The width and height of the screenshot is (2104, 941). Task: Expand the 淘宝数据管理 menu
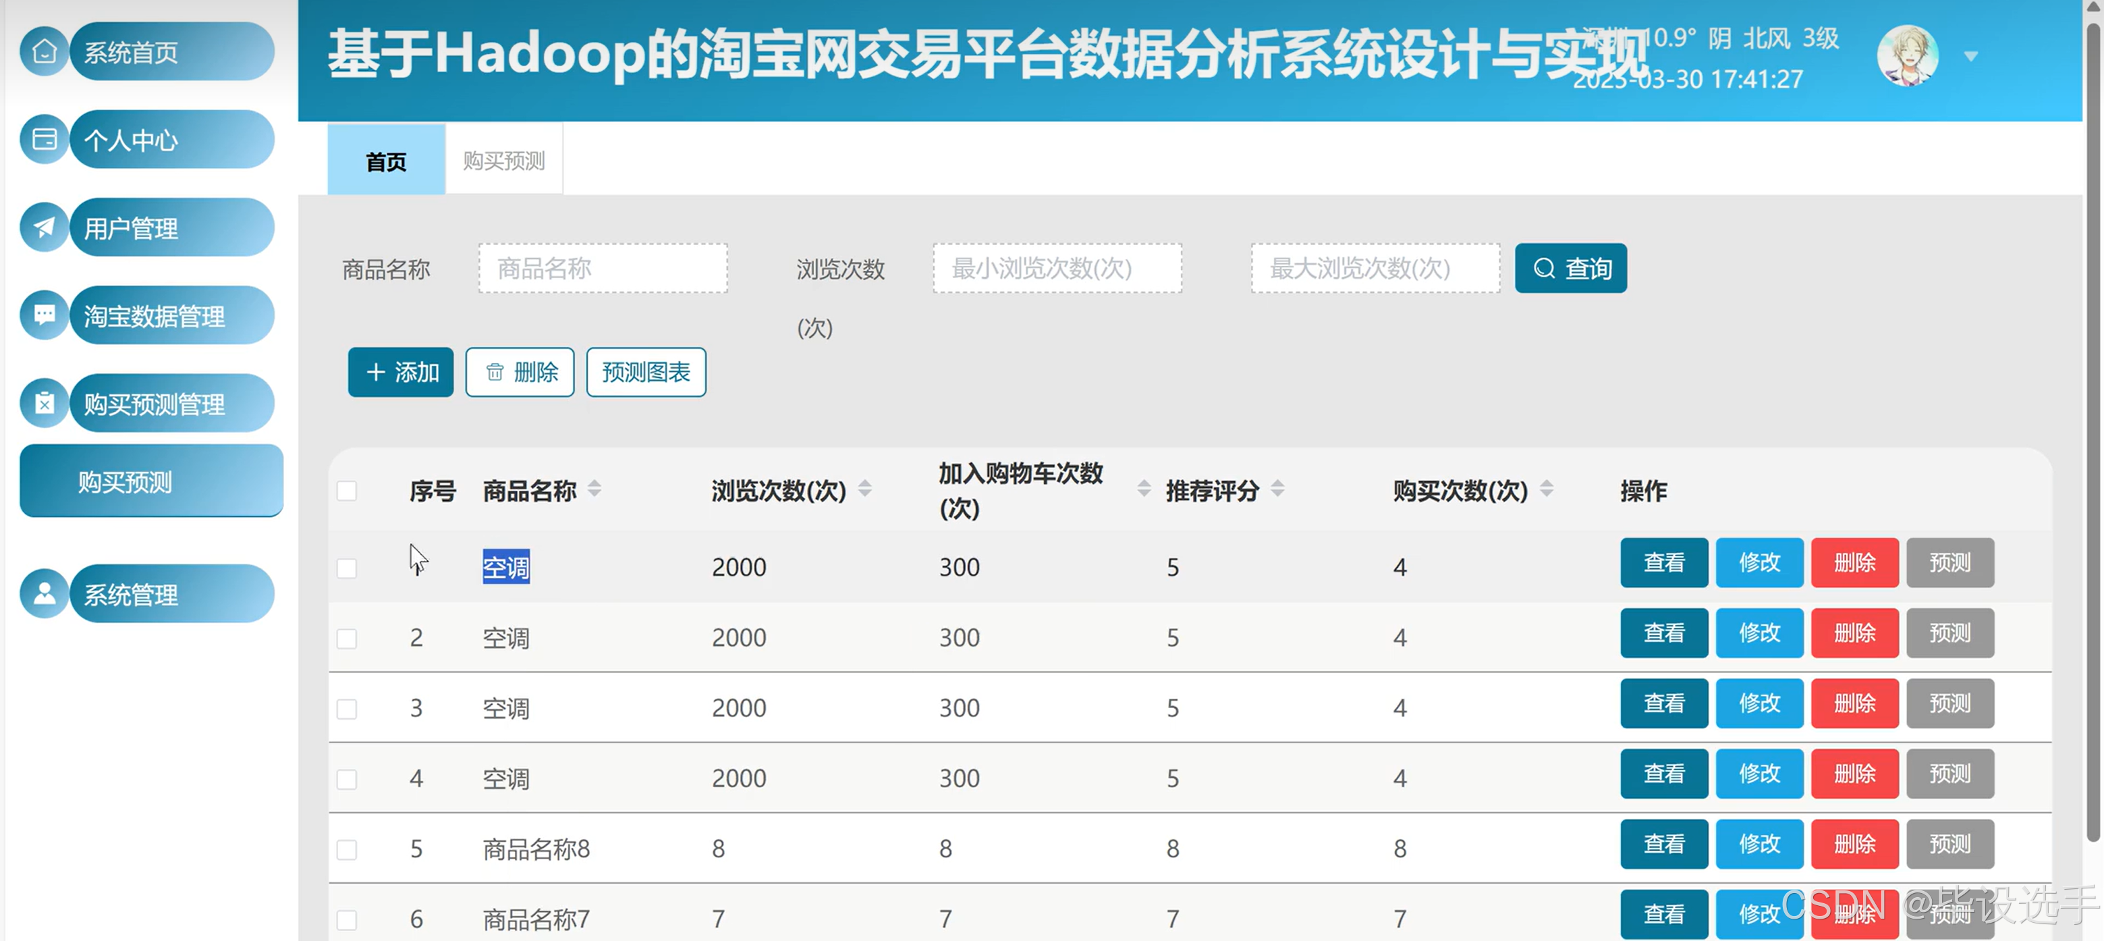tap(171, 315)
